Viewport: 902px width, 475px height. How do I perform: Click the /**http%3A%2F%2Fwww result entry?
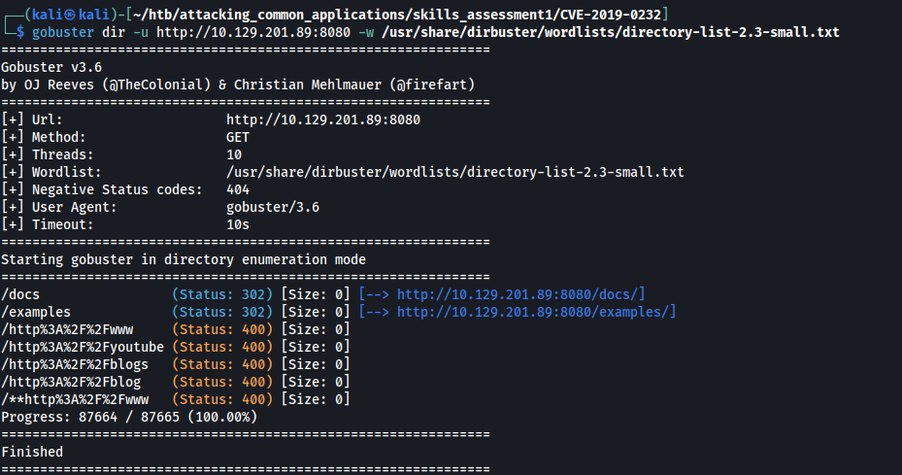coord(75,399)
